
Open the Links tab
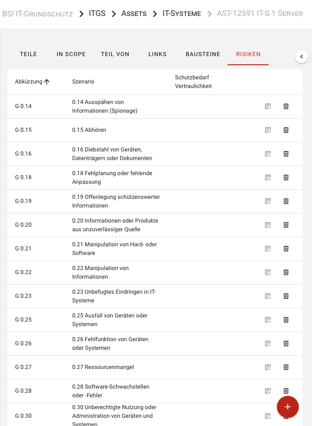click(x=157, y=54)
